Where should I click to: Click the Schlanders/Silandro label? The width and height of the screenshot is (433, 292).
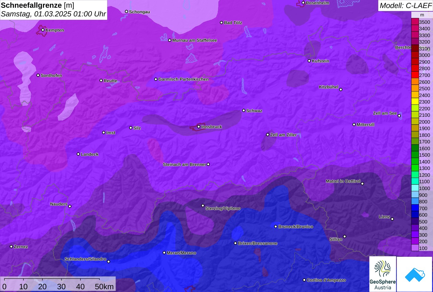[x=85, y=259]
